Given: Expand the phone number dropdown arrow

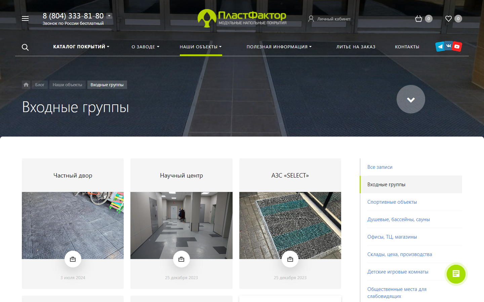Looking at the screenshot, I should (x=109, y=16).
